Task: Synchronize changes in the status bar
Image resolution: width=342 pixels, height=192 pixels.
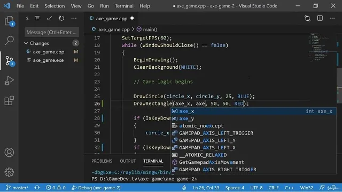Action: [x=37, y=188]
